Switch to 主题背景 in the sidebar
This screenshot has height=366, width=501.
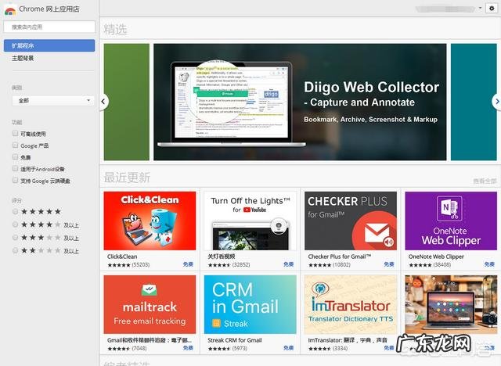coord(23,59)
